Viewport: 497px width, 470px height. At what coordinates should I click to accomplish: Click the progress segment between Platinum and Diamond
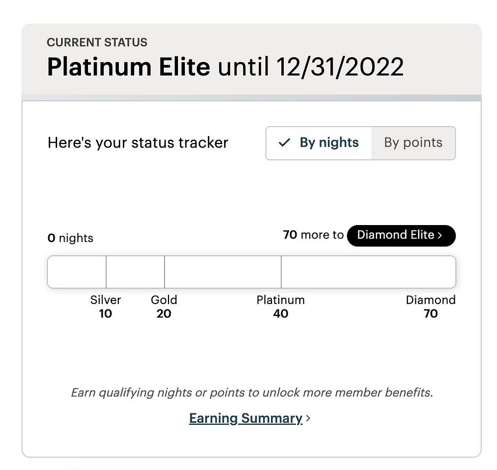tap(368, 272)
